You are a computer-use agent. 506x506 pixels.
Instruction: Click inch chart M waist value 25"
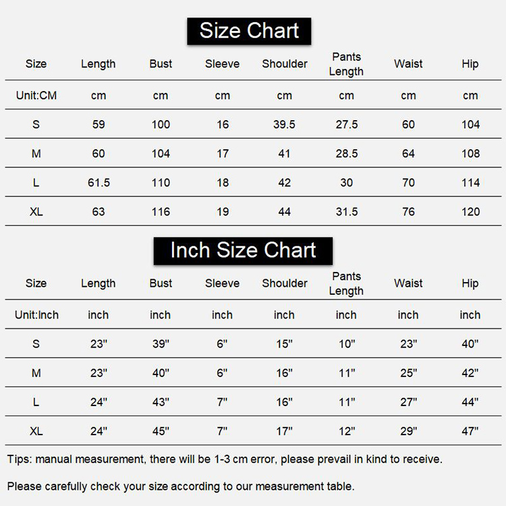pyautogui.click(x=409, y=373)
